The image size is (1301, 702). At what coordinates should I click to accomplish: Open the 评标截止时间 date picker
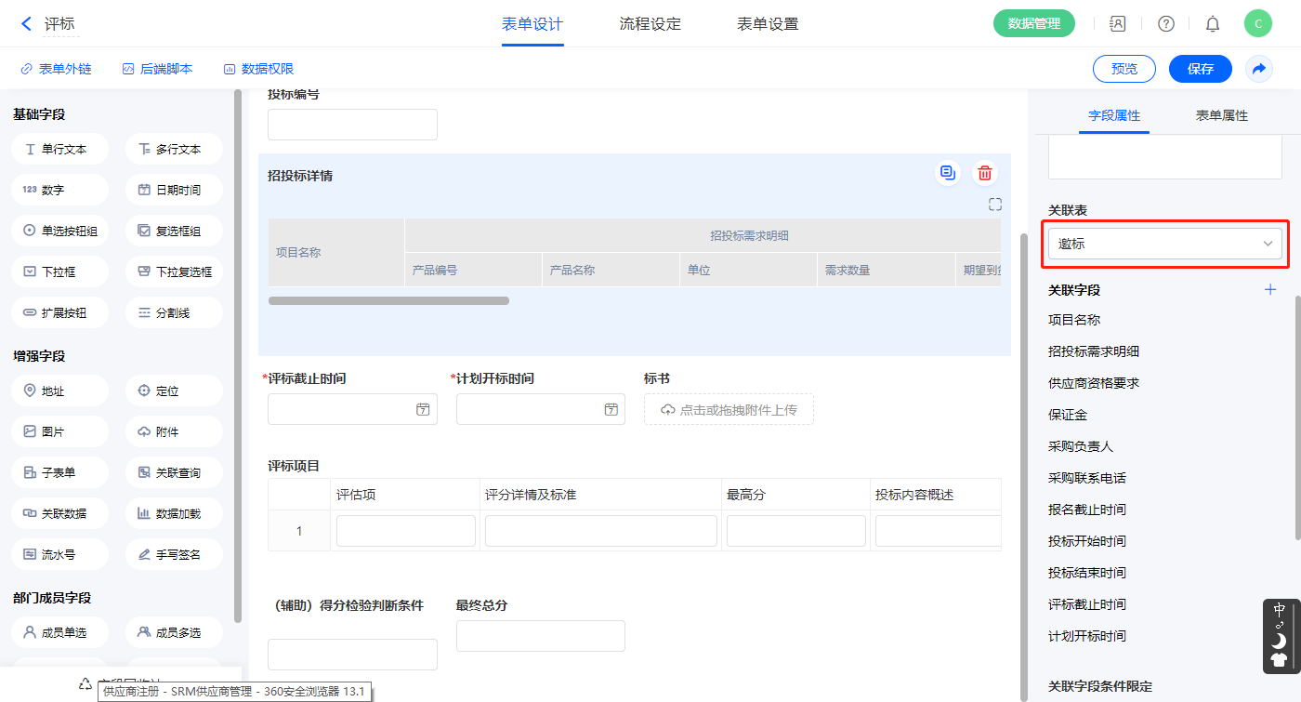(x=352, y=409)
